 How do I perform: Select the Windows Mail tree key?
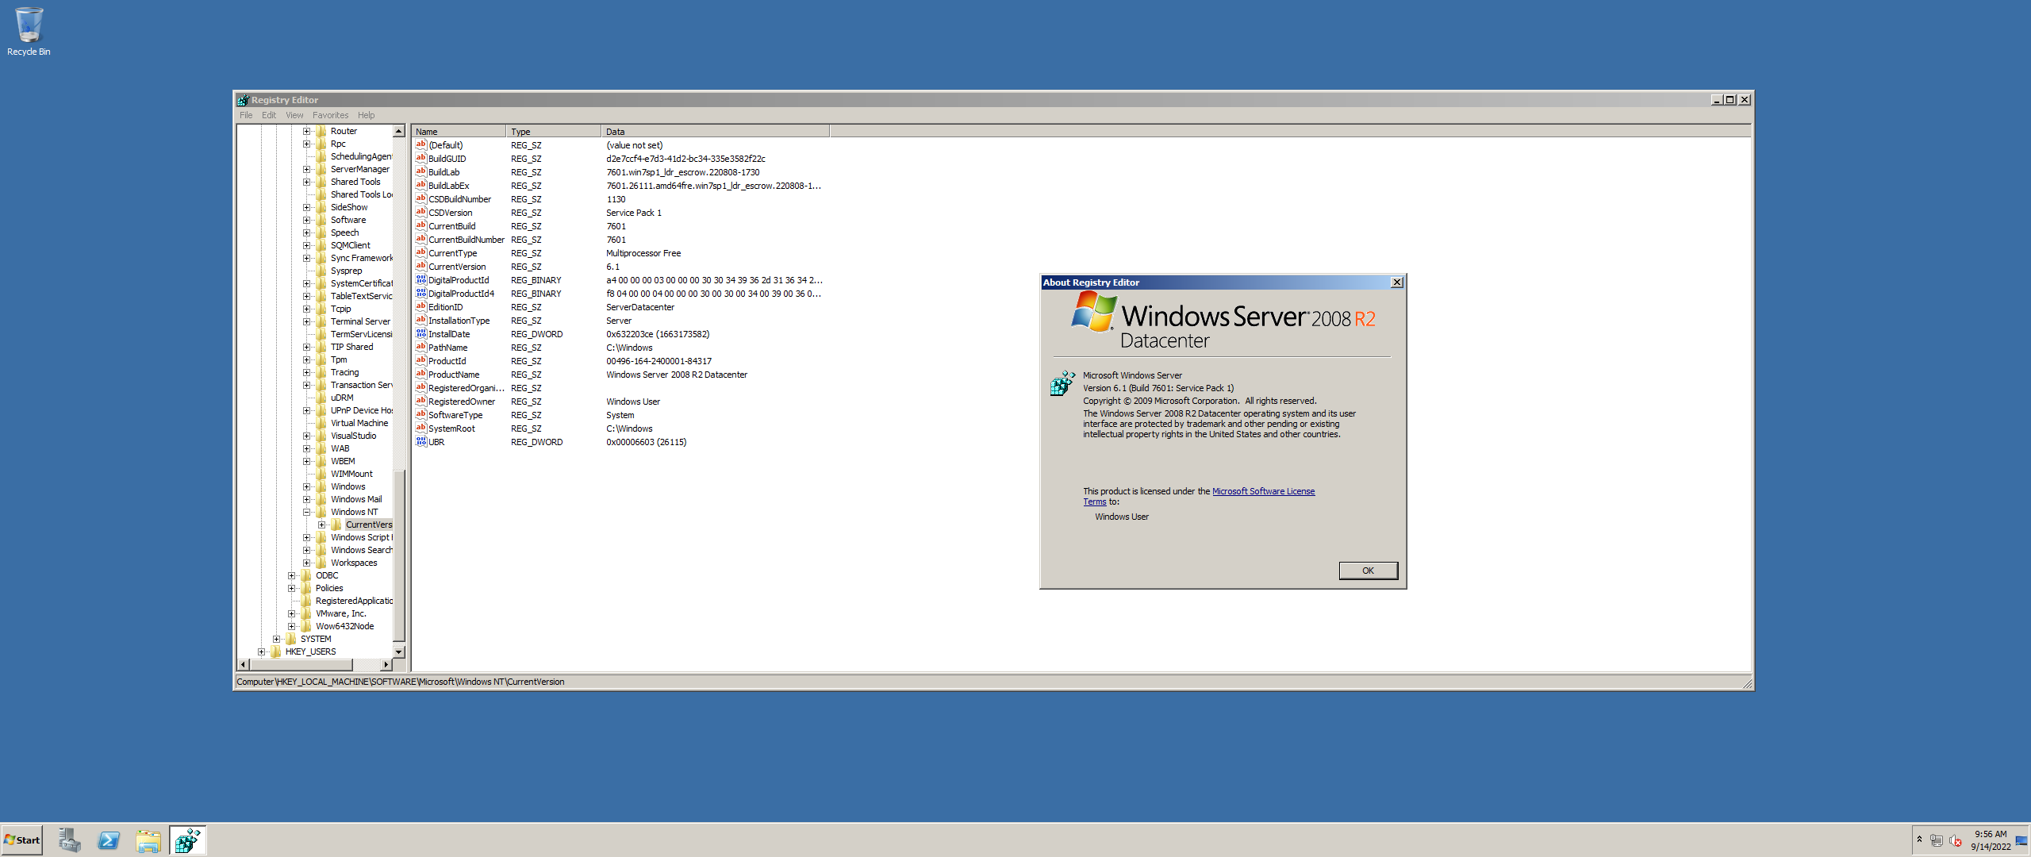click(x=356, y=499)
